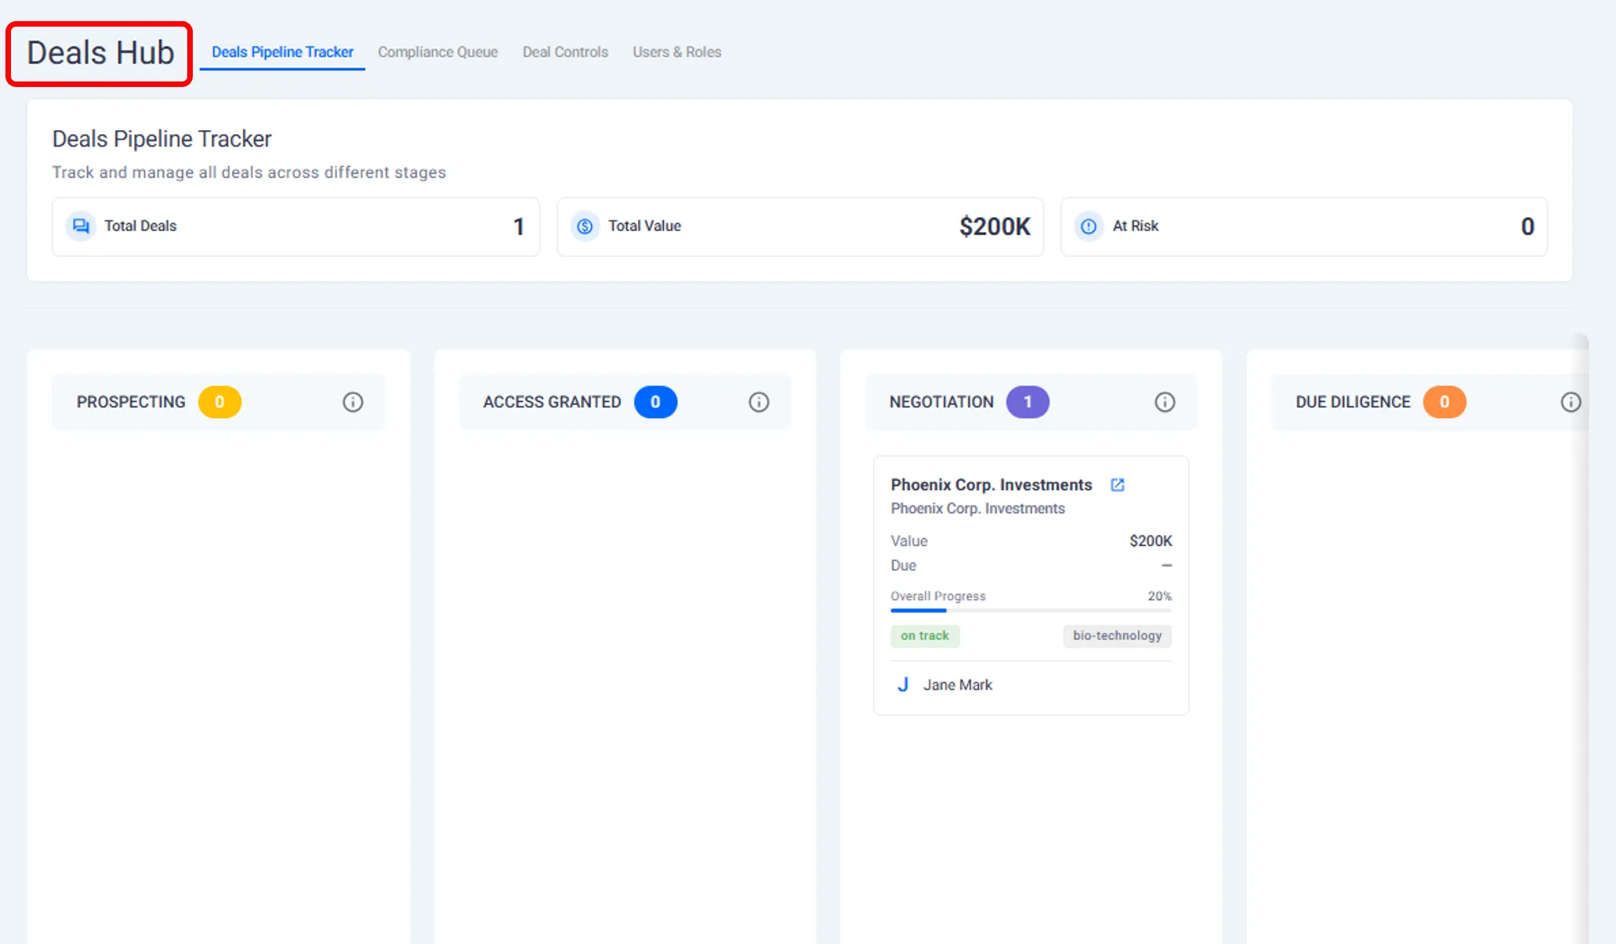
Task: Go to Users & Roles tab
Action: tap(676, 52)
